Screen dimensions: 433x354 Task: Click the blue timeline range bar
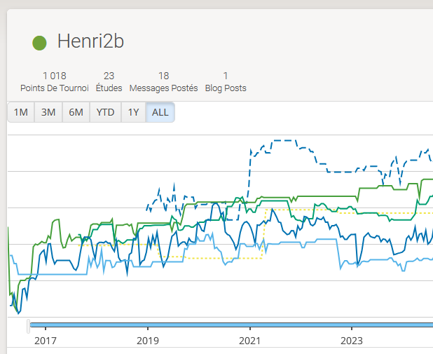(x=231, y=325)
